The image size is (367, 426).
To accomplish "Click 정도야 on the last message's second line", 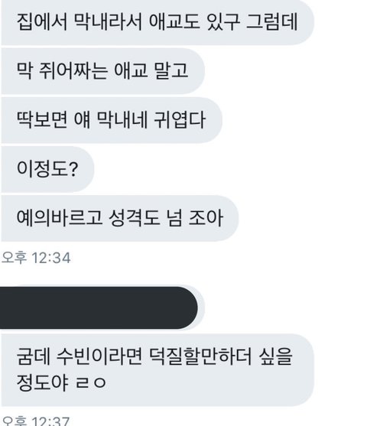I will (x=42, y=382).
